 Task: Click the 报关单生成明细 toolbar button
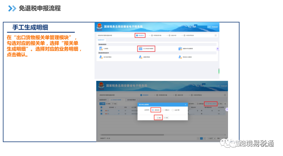211,103
